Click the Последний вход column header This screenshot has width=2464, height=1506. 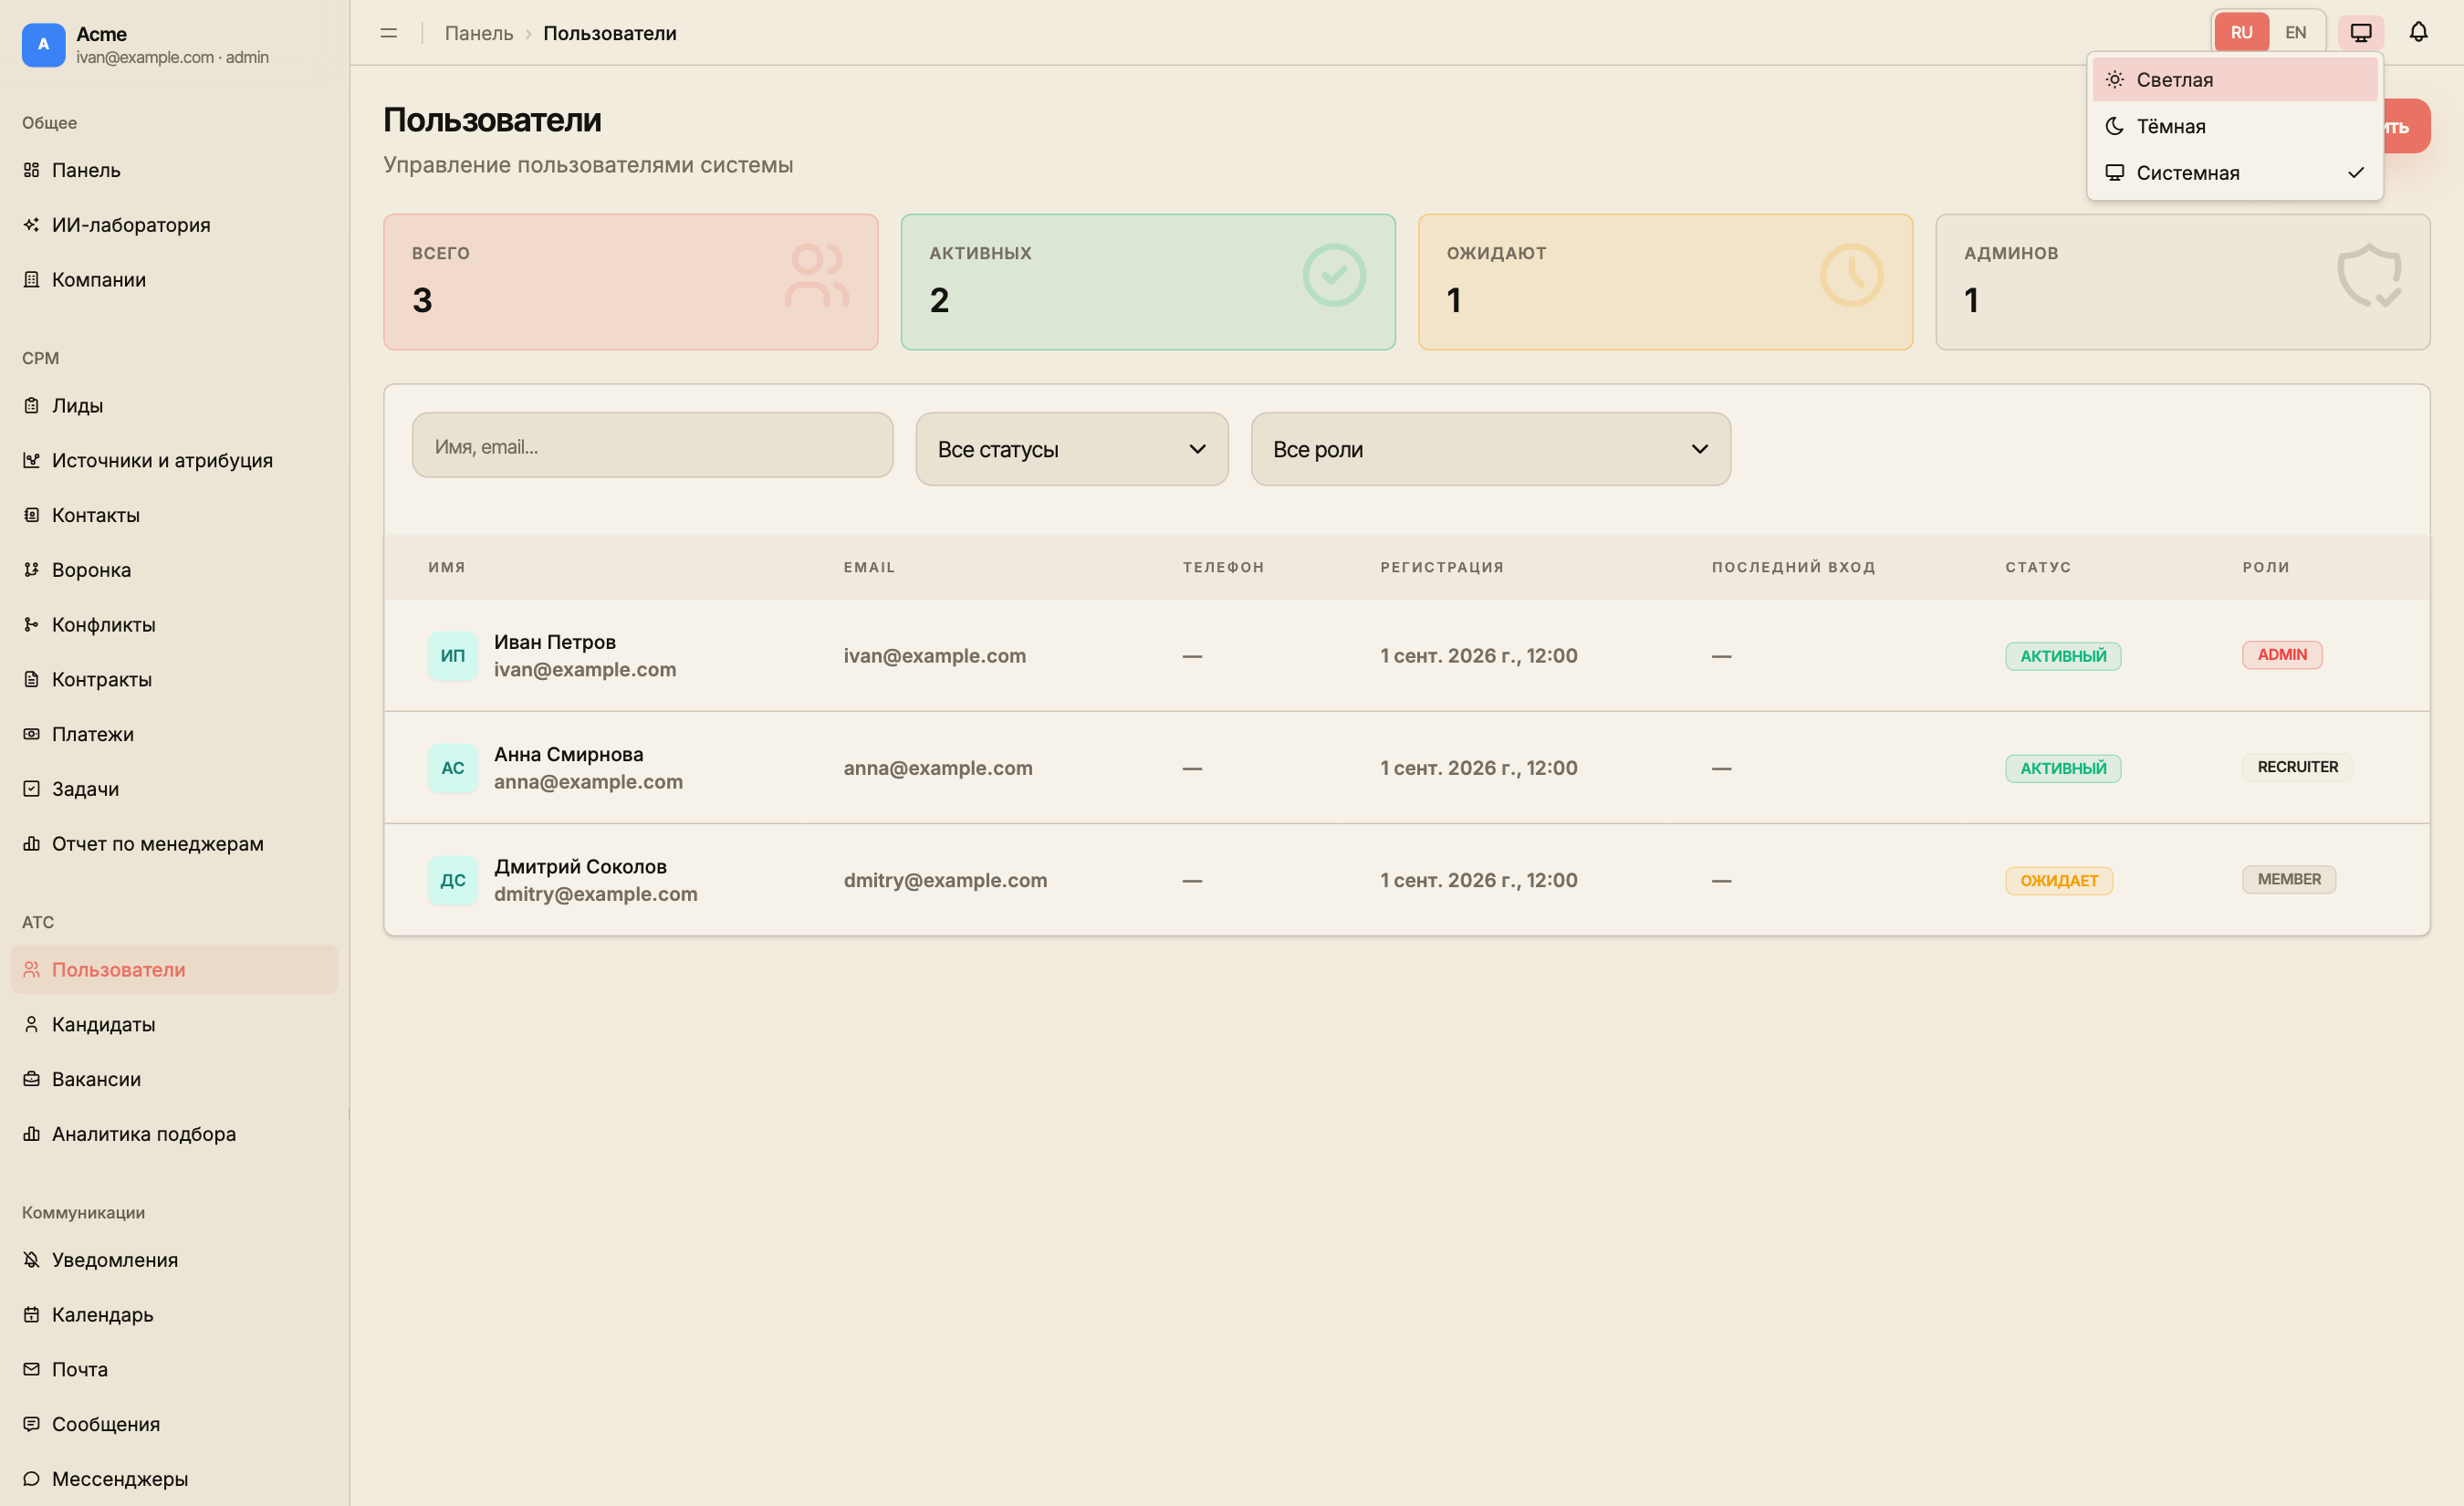[1794, 568]
